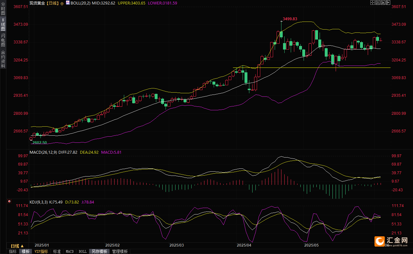The image size is (413, 254).
Task: Select the BOLL template button
Action: coord(82,251)
